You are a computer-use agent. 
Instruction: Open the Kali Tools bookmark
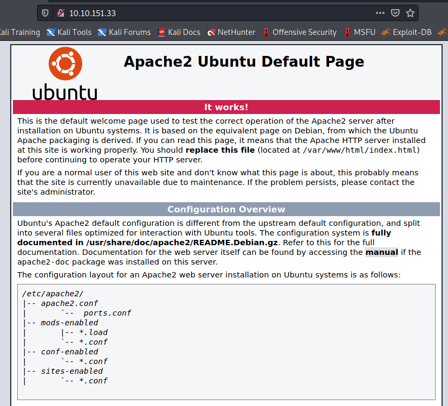(x=69, y=32)
